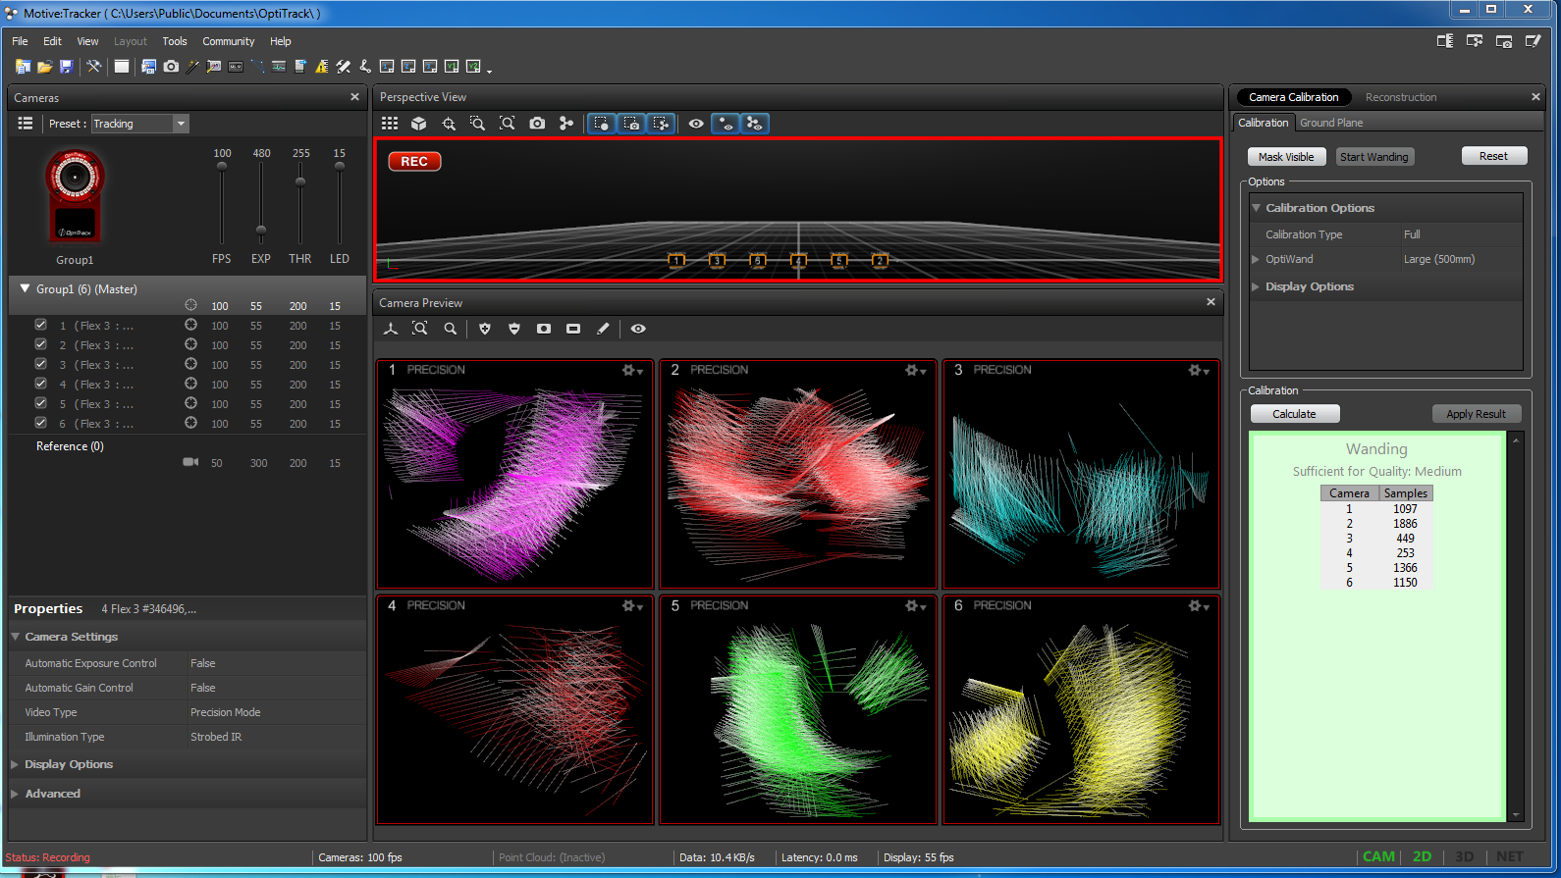The width and height of the screenshot is (1561, 878).
Task: Click the Calculate button
Action: [1295, 414]
